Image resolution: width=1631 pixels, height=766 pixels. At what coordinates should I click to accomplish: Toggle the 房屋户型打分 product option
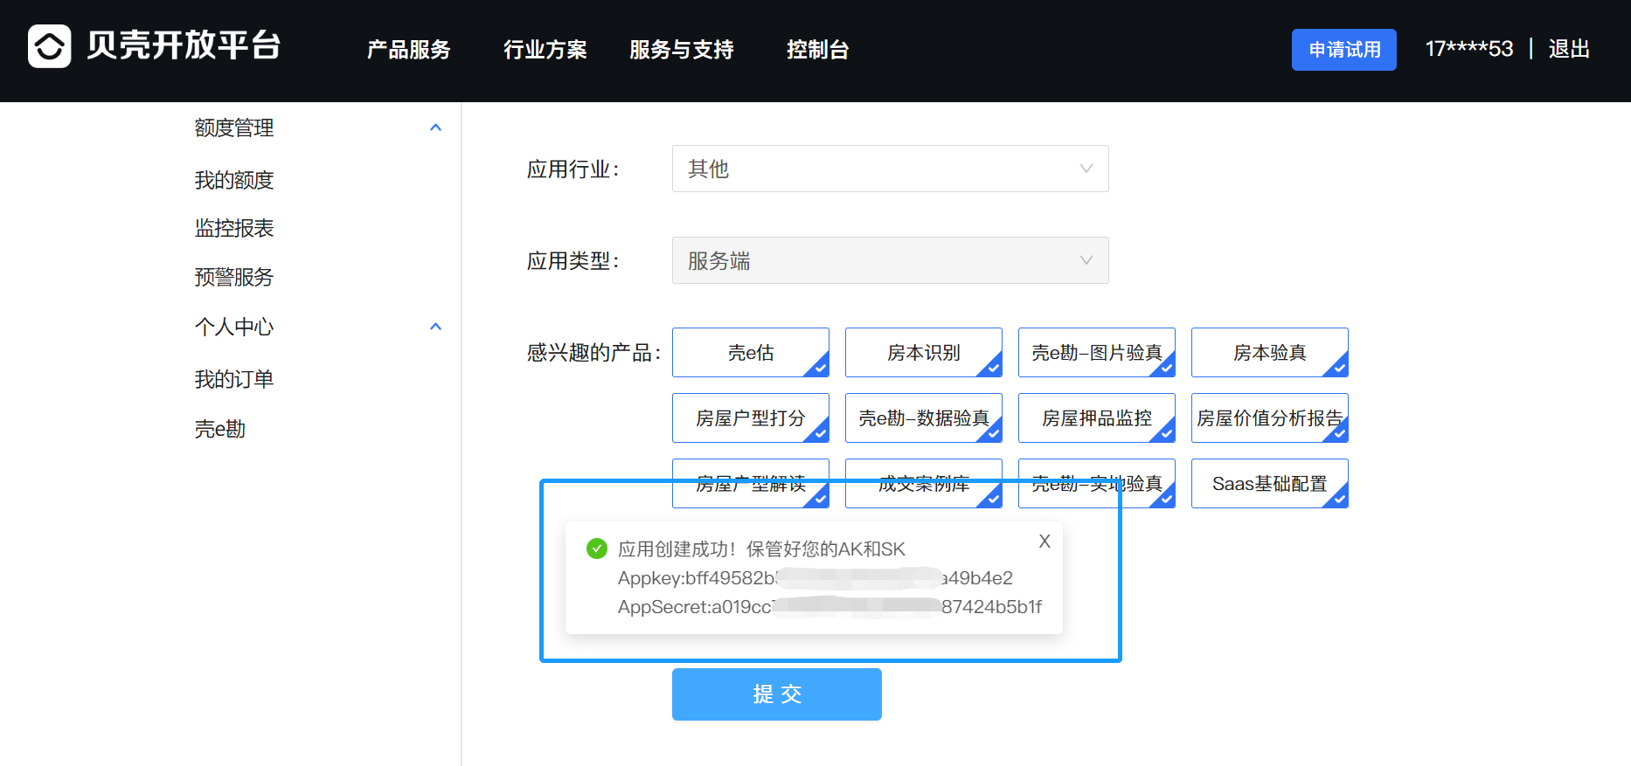tap(751, 418)
